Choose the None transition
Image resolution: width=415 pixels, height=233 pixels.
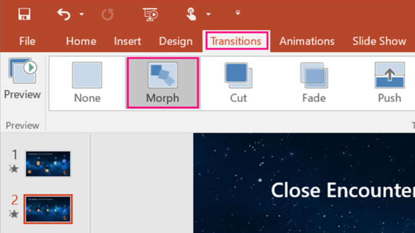(x=88, y=83)
